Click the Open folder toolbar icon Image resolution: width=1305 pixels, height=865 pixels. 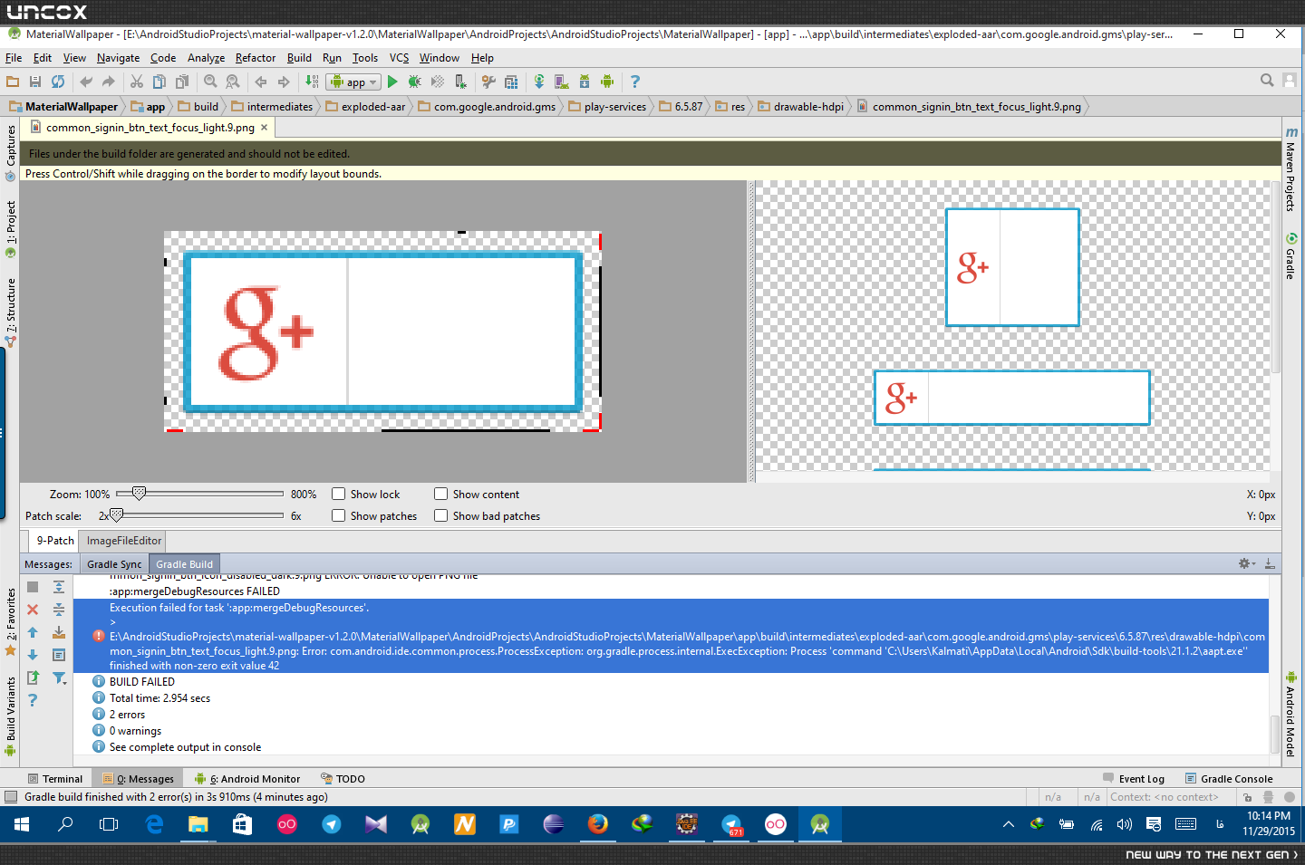click(x=13, y=82)
